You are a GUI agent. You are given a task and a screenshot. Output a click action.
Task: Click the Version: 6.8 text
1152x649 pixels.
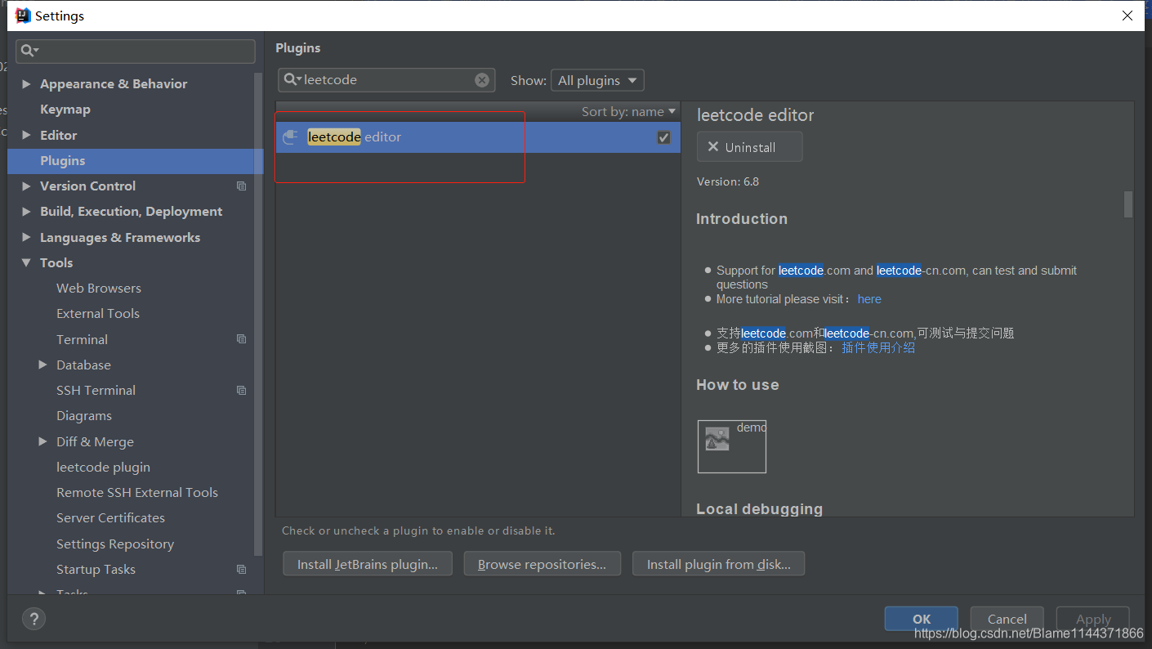[x=728, y=181]
